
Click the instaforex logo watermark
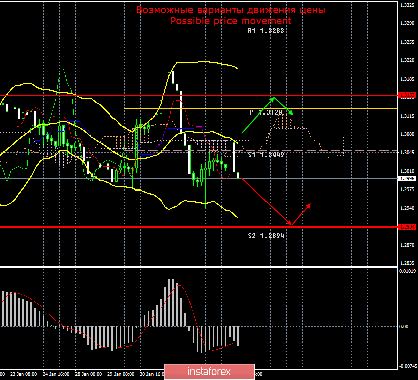[x=209, y=371]
